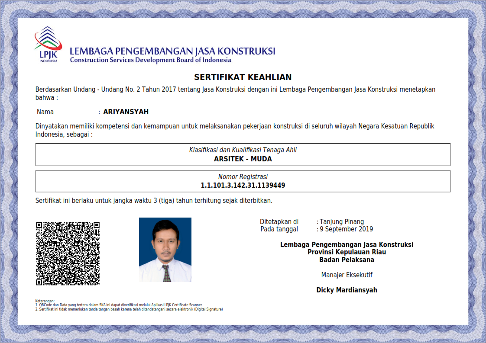Viewport: 486px width, 343px height.
Task: Select the signer name Dicky Mardiansyah
Action: [347, 290]
